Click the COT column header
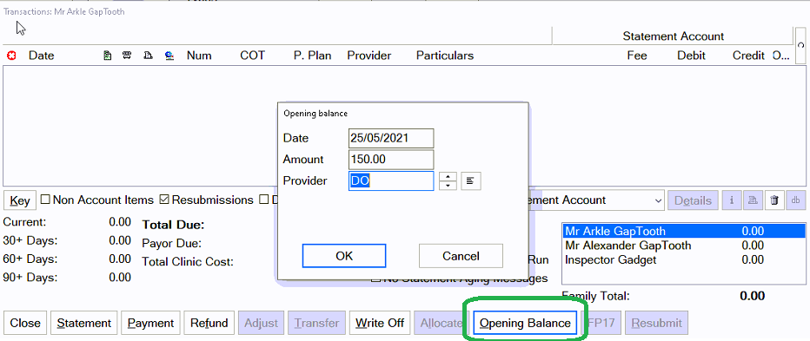810x341 pixels. [x=253, y=56]
